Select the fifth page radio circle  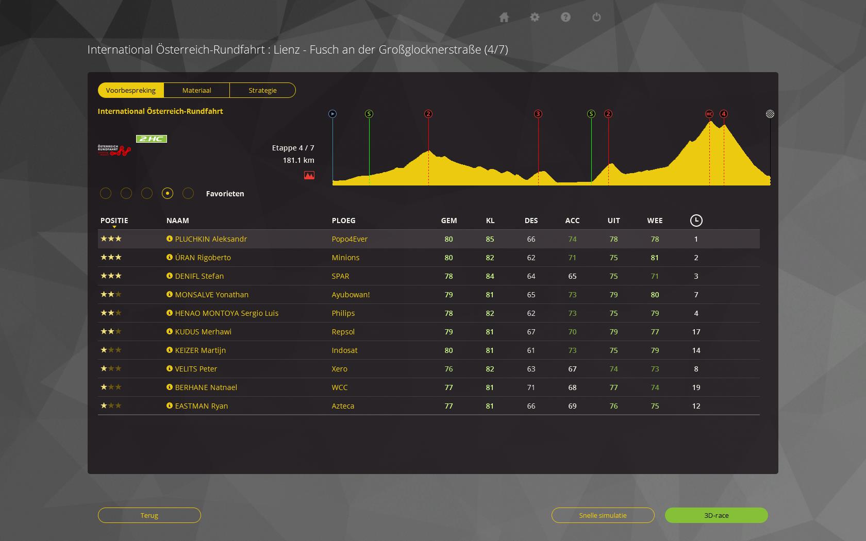[188, 193]
